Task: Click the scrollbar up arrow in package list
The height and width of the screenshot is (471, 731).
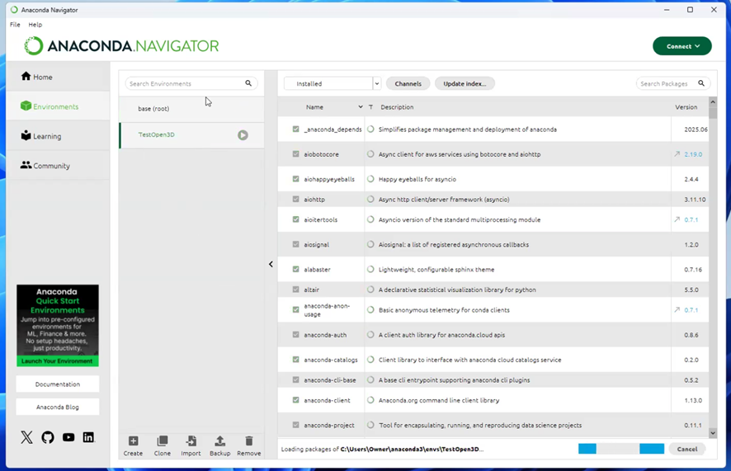Action: point(712,101)
